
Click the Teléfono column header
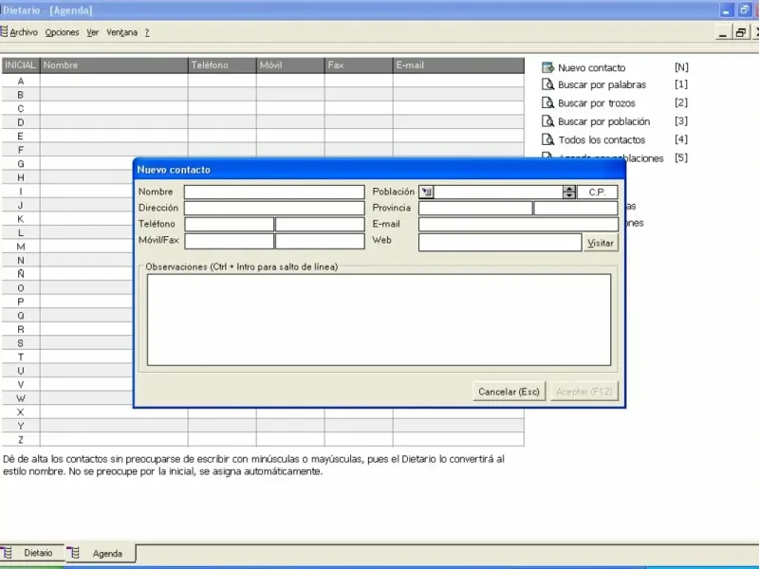tap(222, 65)
